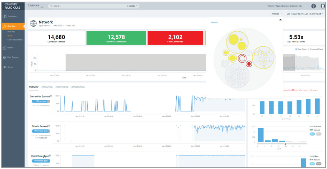Open Client Troubleshoot under Analytics
The height and width of the screenshot is (169, 327).
(15, 40)
